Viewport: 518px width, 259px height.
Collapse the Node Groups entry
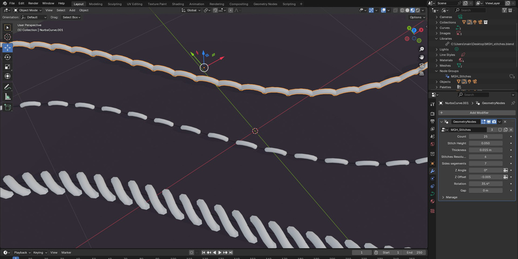click(437, 71)
